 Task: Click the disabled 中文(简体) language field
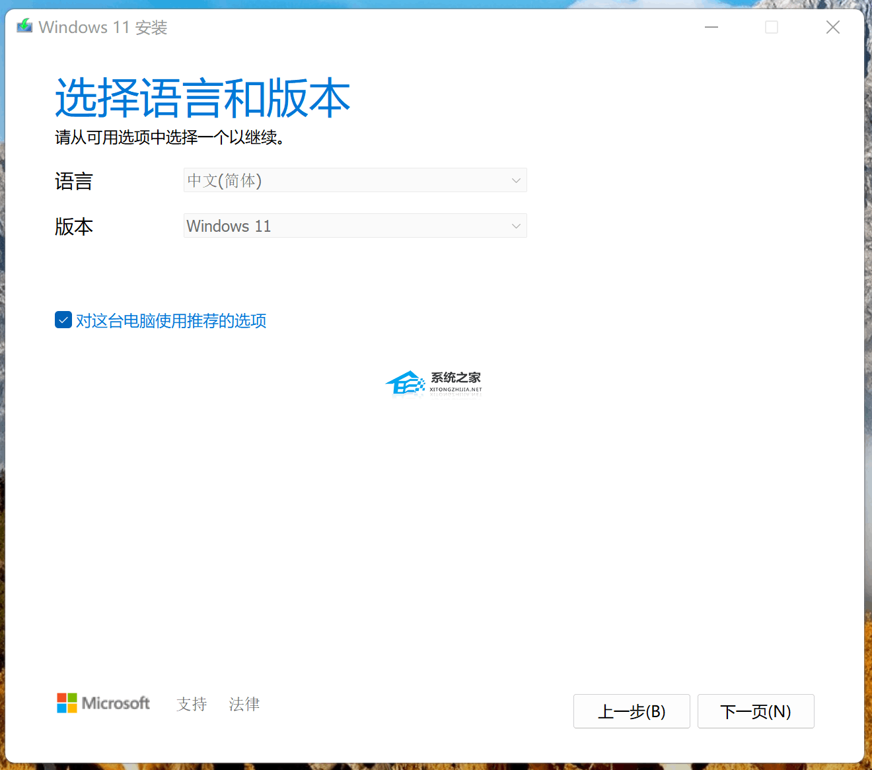[x=355, y=180]
